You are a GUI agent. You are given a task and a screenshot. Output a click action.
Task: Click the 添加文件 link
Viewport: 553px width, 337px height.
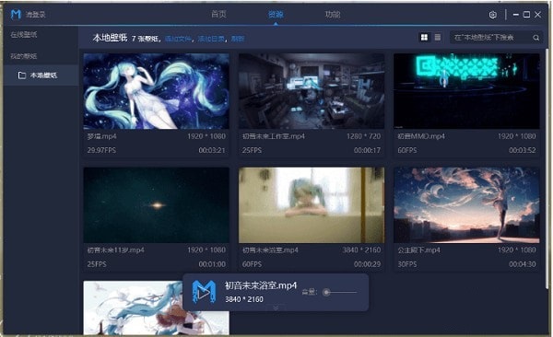click(178, 39)
